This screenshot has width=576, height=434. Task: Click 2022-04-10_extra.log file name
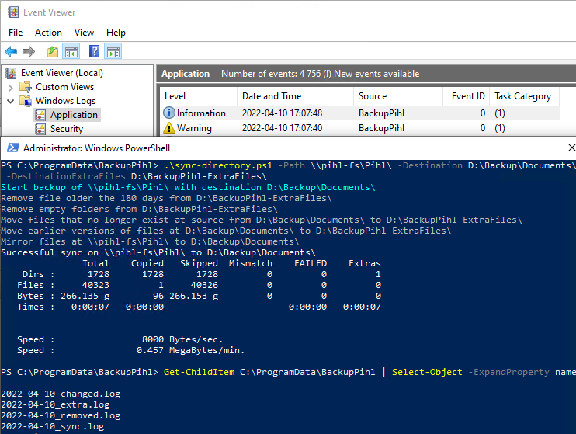pos(55,404)
